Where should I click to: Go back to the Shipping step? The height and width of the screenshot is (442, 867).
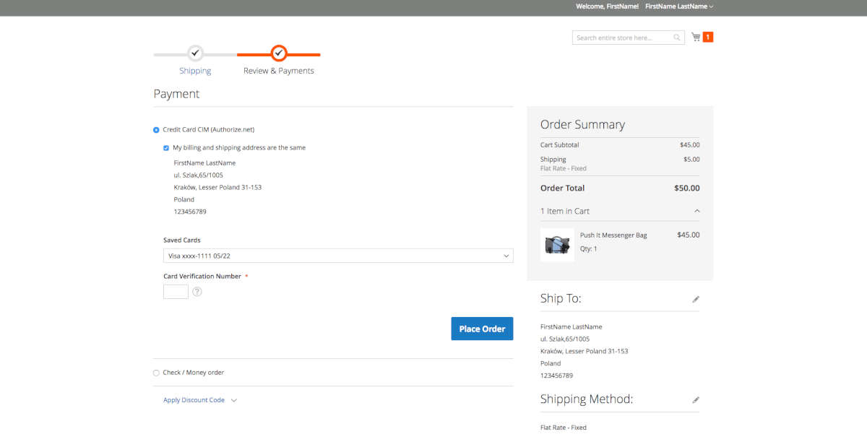point(195,71)
